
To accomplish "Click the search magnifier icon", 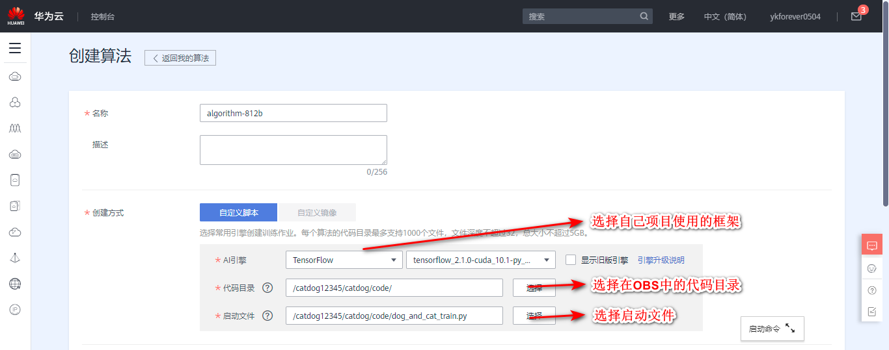I will pos(644,16).
